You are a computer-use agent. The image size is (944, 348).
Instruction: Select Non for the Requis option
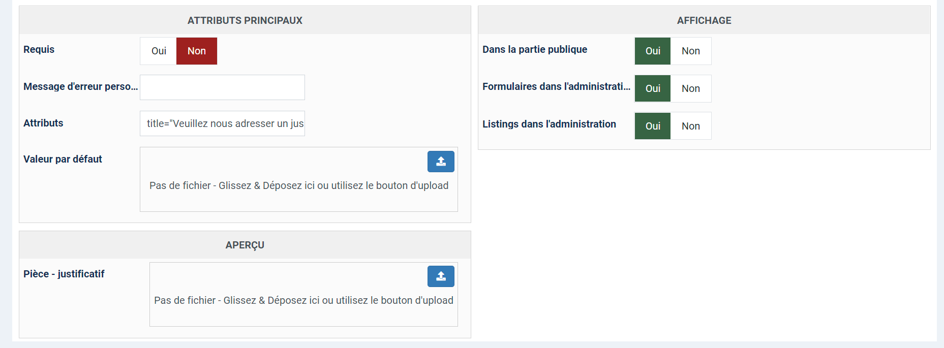(x=197, y=51)
